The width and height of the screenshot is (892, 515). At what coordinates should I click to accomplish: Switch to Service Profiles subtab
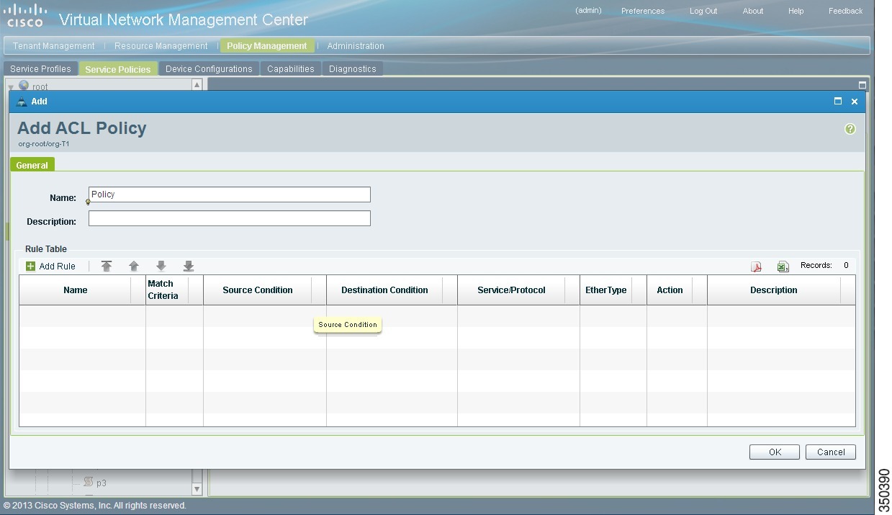click(40, 69)
